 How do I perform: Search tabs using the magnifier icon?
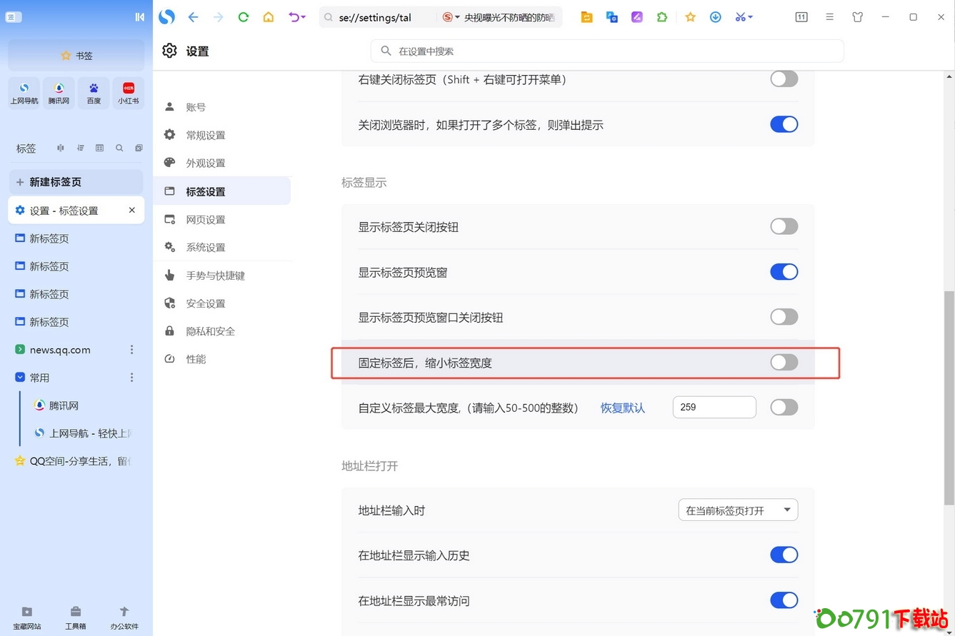[x=119, y=148]
